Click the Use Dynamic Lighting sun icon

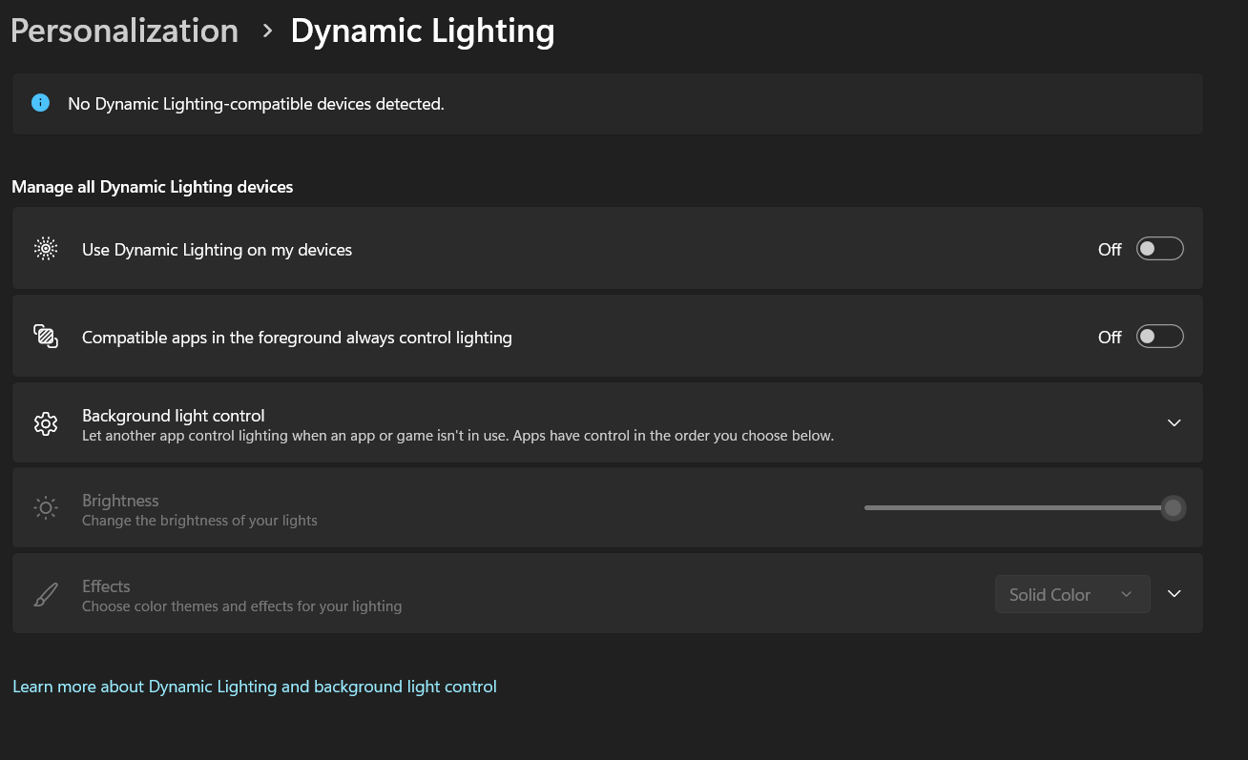(45, 249)
